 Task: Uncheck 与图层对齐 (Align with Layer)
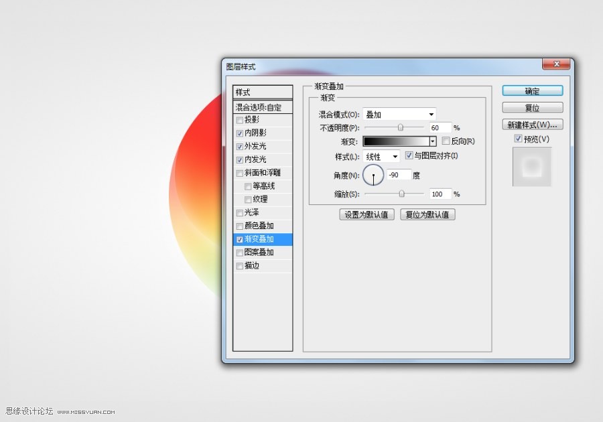pos(409,155)
